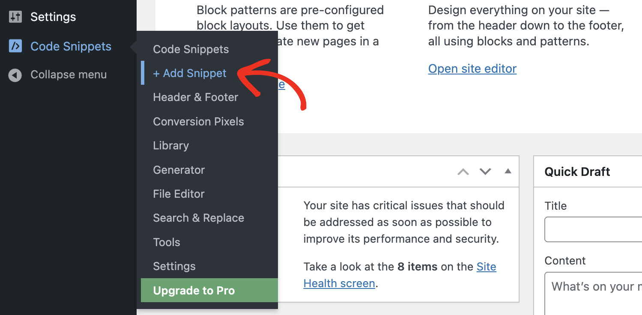Choose Search & Replace in submenu
This screenshot has height=315, width=642.
pyautogui.click(x=198, y=218)
